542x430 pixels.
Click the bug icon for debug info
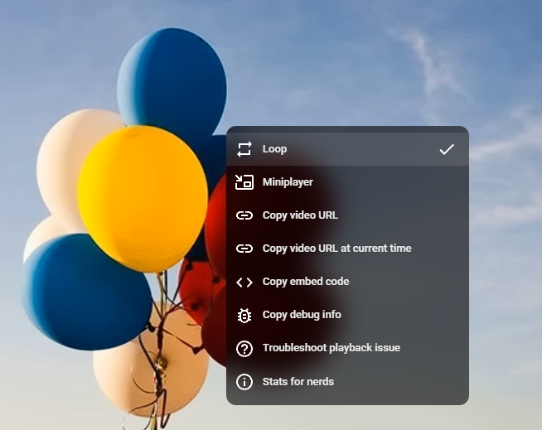pos(244,315)
